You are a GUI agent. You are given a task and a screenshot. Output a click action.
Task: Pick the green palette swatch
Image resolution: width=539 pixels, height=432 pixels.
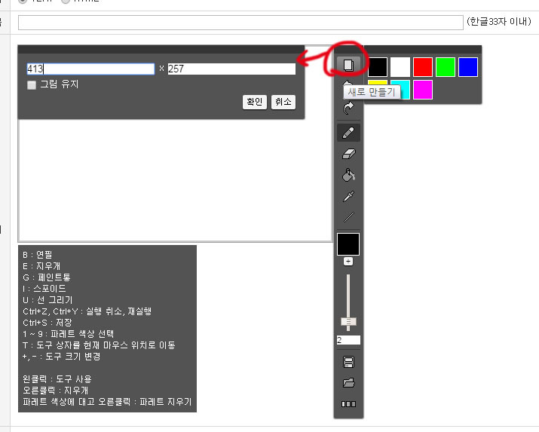[x=446, y=66]
